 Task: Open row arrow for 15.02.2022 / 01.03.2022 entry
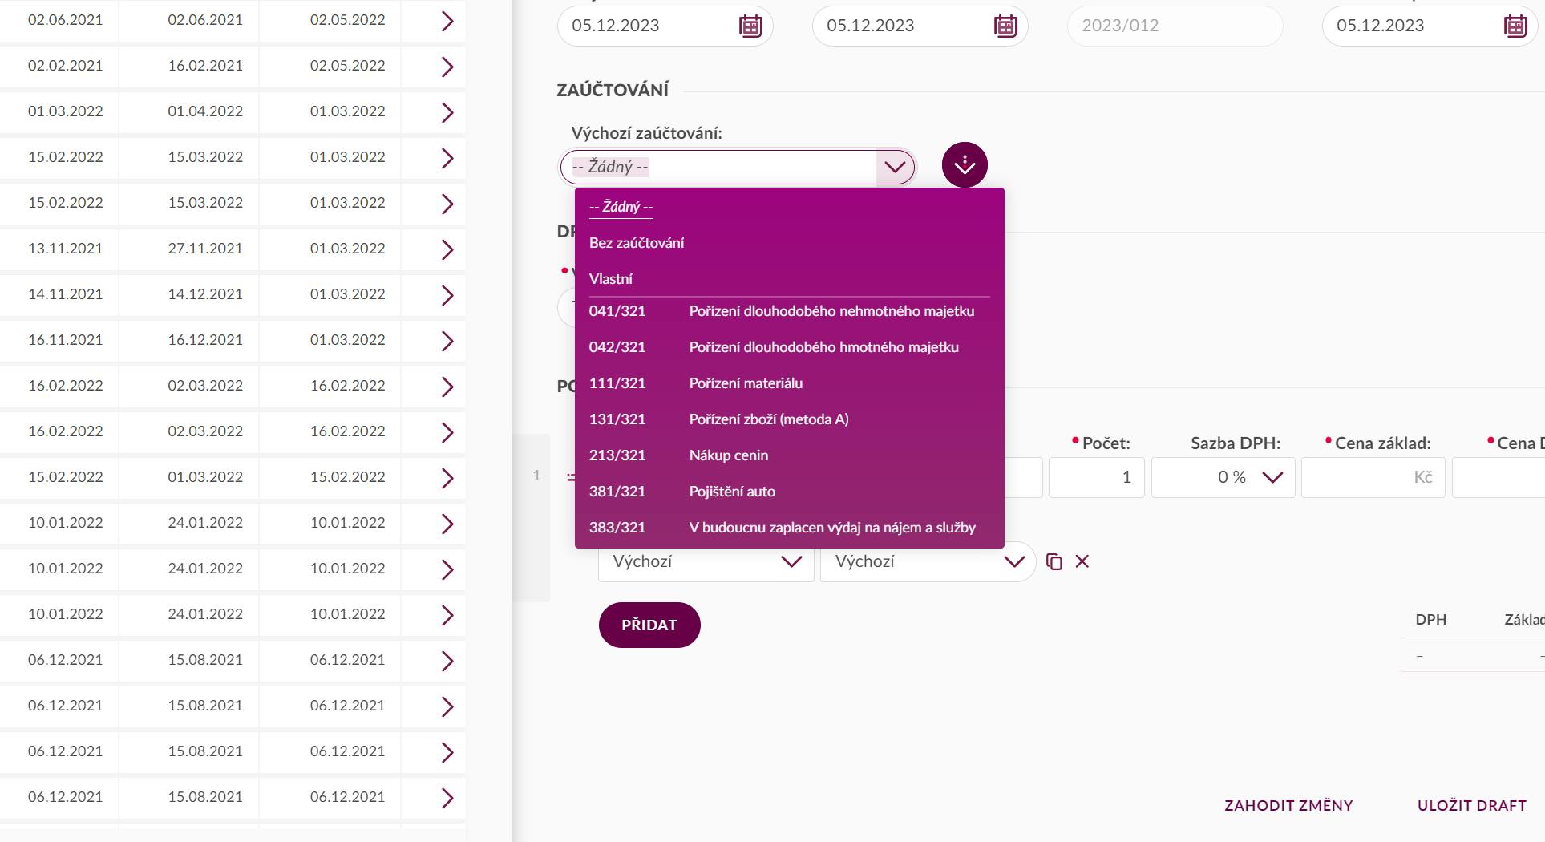pos(447,478)
